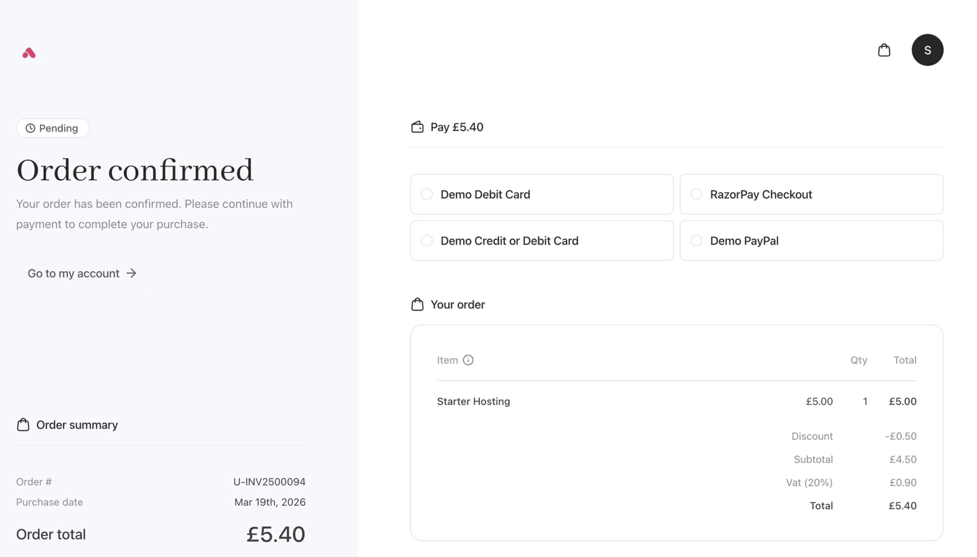Click the info icon next to Item
The image size is (977, 557).
pyautogui.click(x=468, y=360)
